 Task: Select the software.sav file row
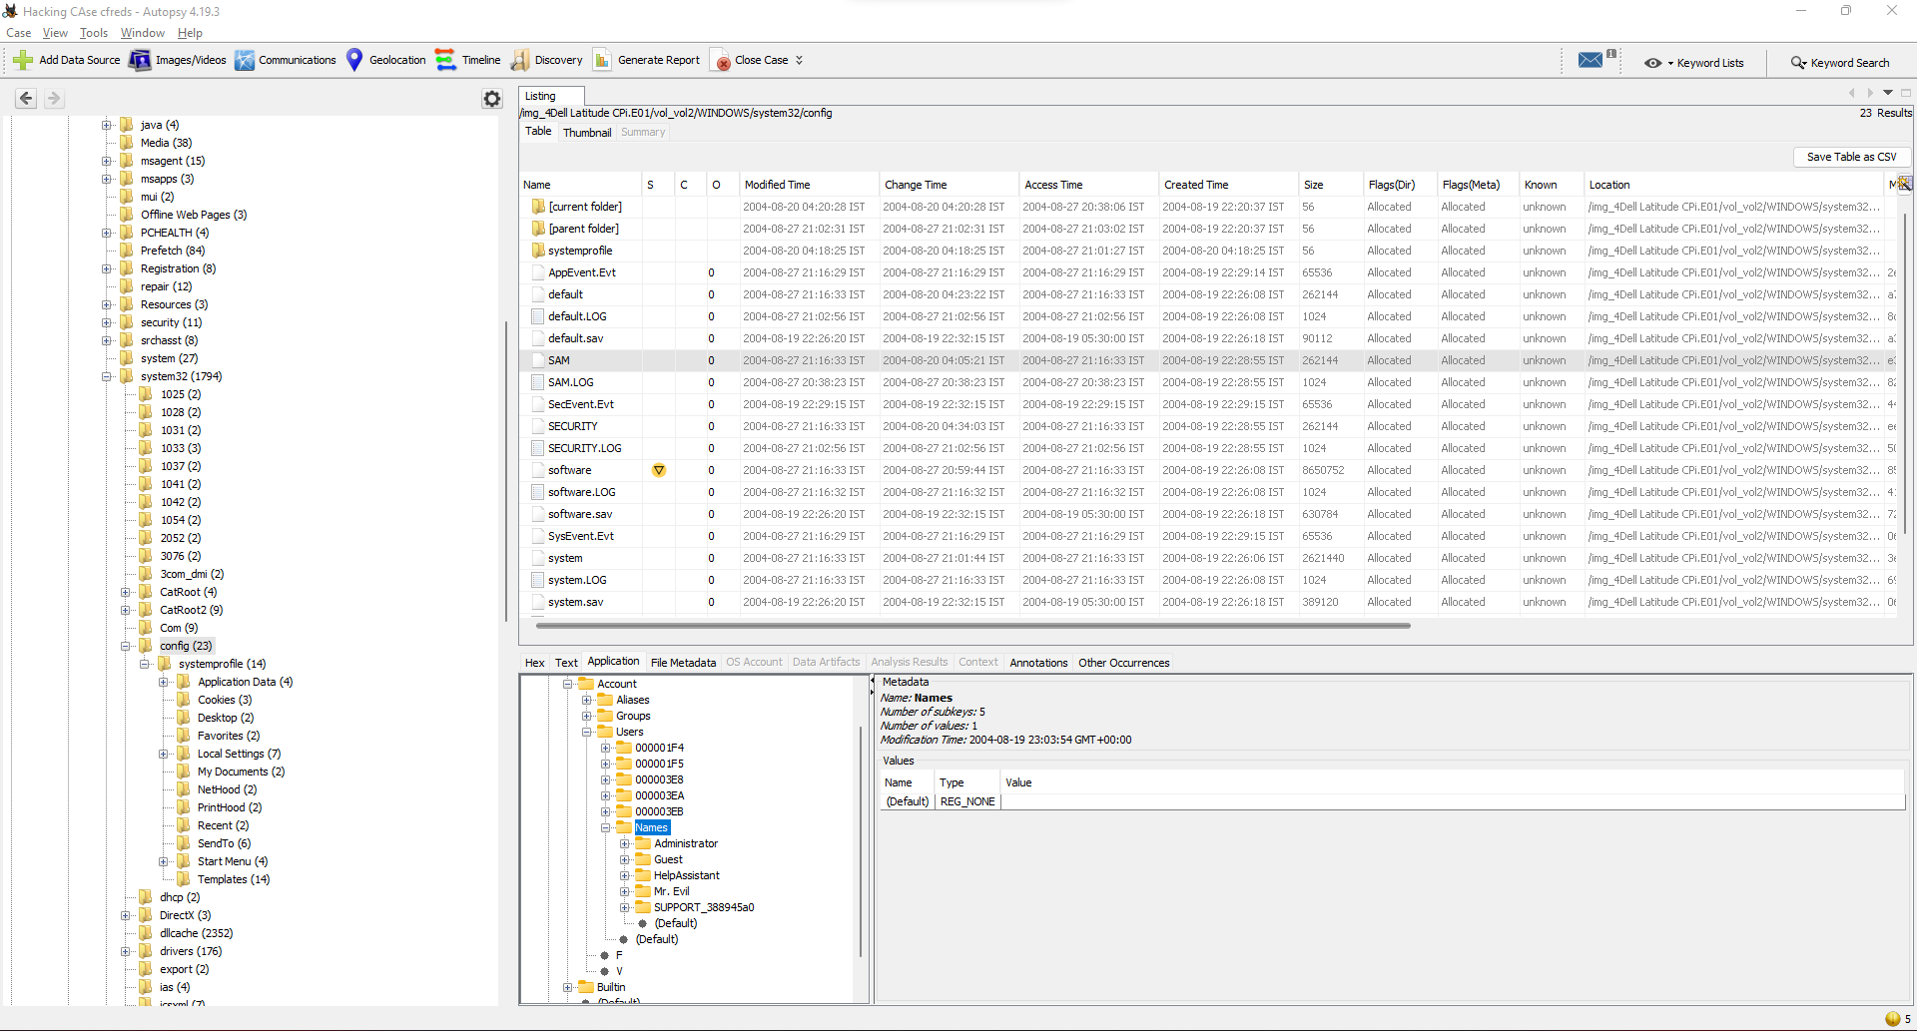pos(1208,514)
